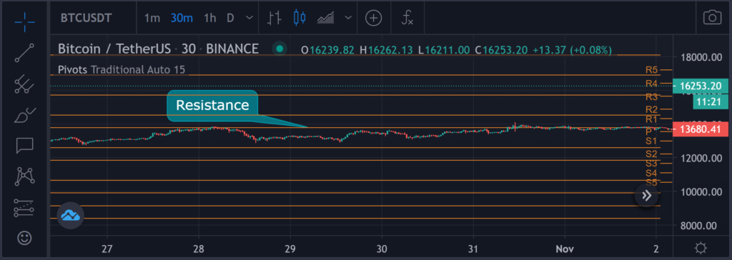Switch to area chart style
732x260 pixels.
click(326, 18)
